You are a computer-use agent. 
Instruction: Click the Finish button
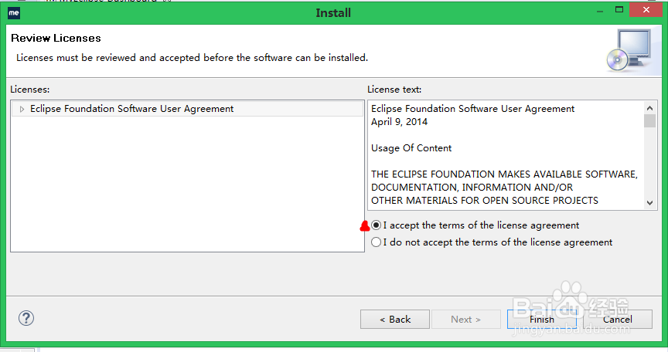pyautogui.click(x=541, y=319)
